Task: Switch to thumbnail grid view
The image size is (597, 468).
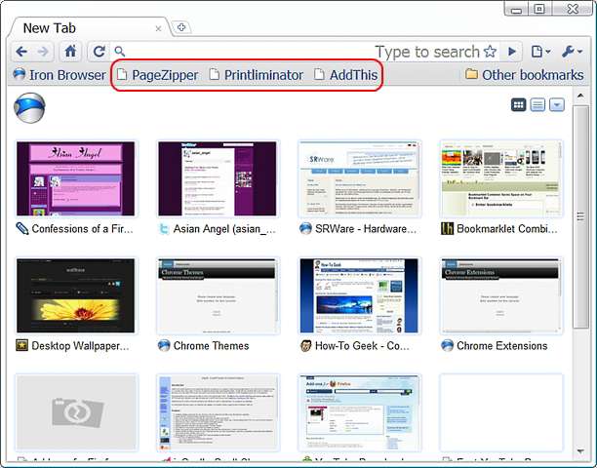Action: click(x=519, y=105)
